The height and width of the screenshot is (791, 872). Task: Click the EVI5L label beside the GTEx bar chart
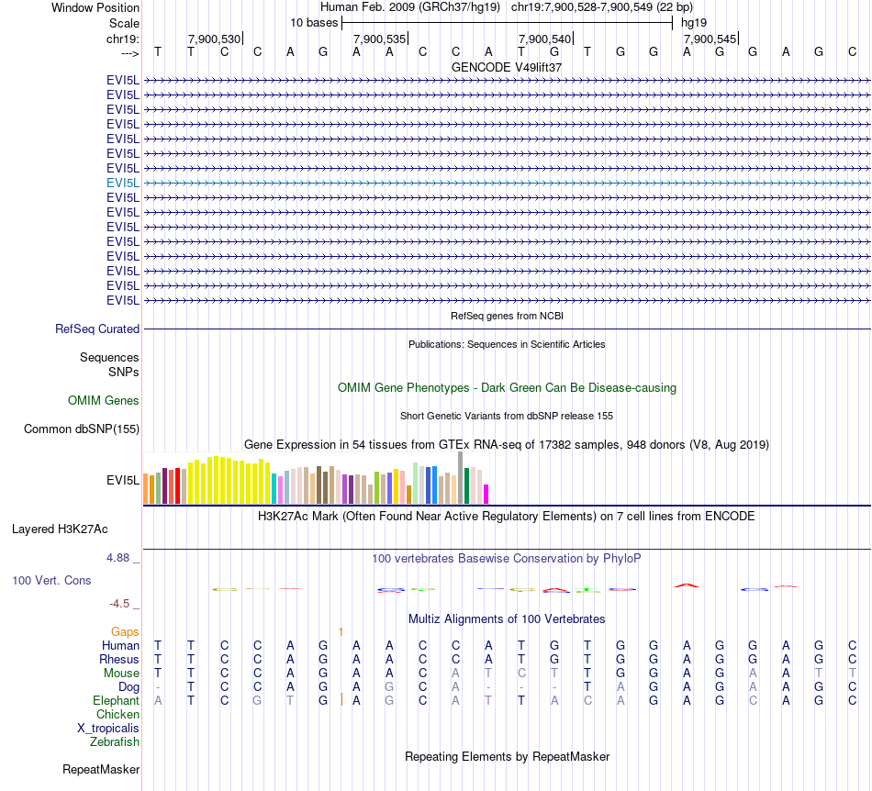point(123,480)
